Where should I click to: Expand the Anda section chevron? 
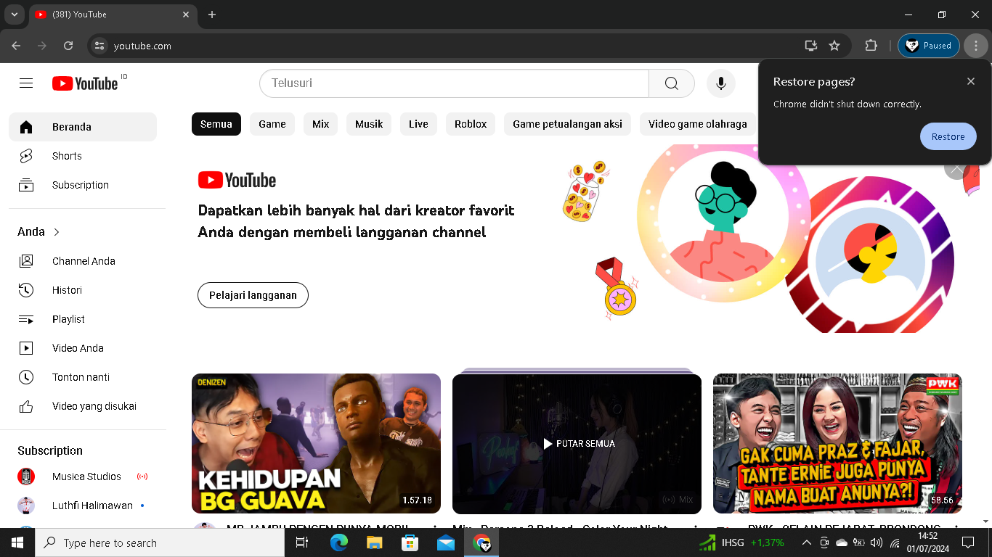(57, 232)
